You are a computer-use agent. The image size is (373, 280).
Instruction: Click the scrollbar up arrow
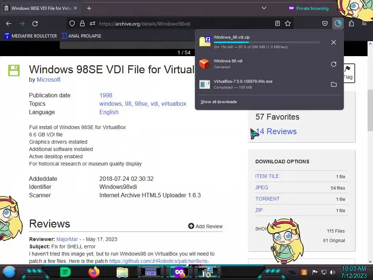[370, 44]
